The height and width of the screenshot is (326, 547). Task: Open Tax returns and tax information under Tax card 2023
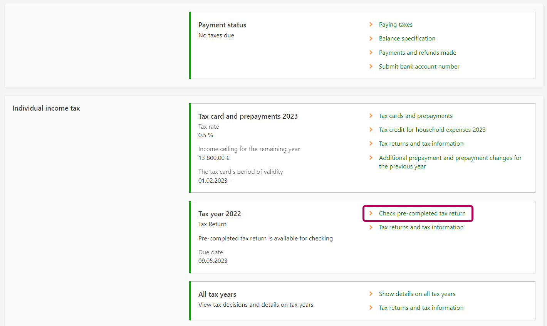click(x=421, y=144)
